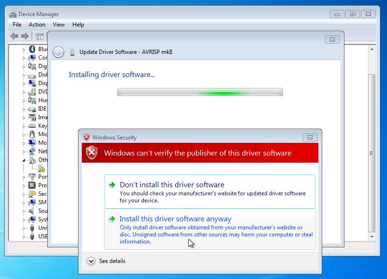
Task: Expand the See details section
Action: point(91,261)
